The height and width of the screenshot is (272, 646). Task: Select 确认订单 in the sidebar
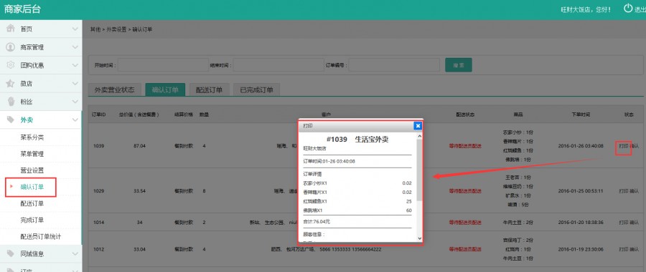point(32,187)
